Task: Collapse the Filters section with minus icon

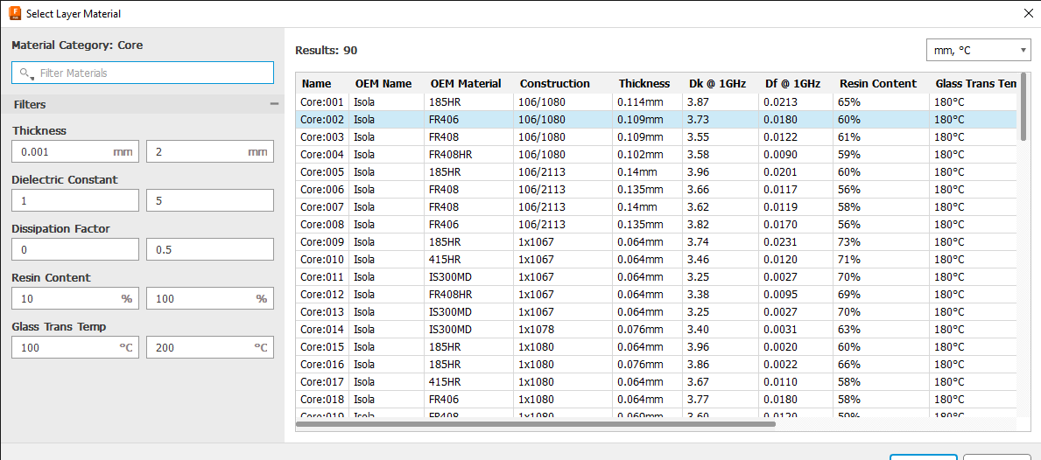Action: coord(274,104)
